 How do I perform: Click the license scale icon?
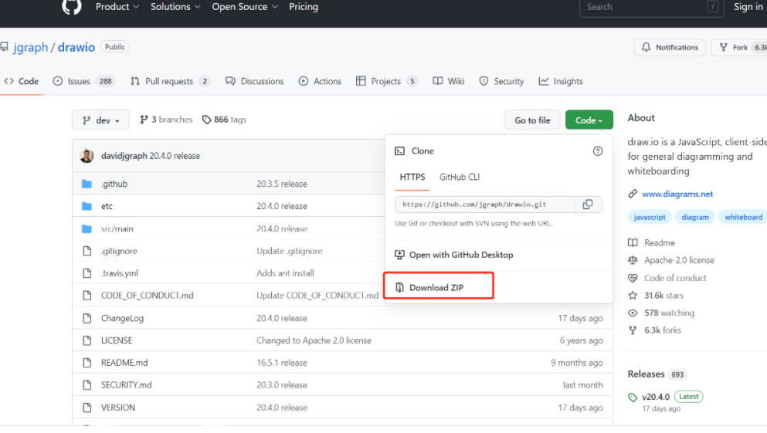633,260
